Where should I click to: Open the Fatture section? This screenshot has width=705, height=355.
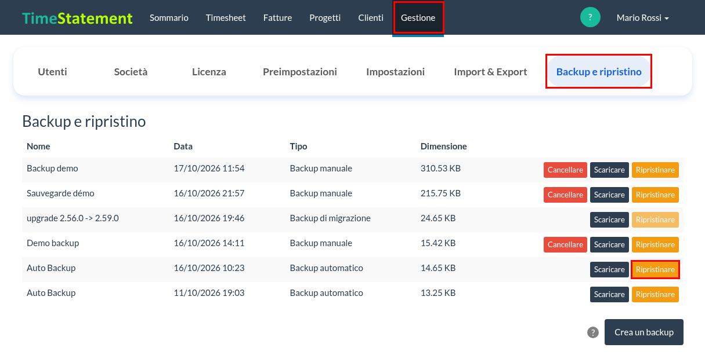pos(277,18)
